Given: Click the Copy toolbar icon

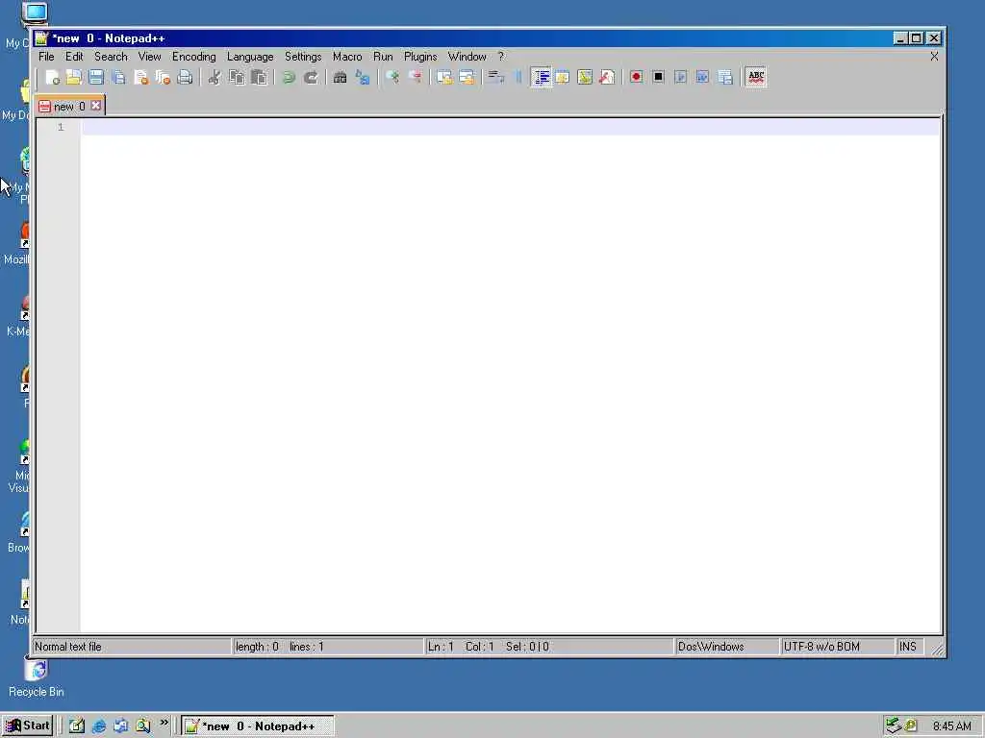Looking at the screenshot, I should click(x=237, y=77).
